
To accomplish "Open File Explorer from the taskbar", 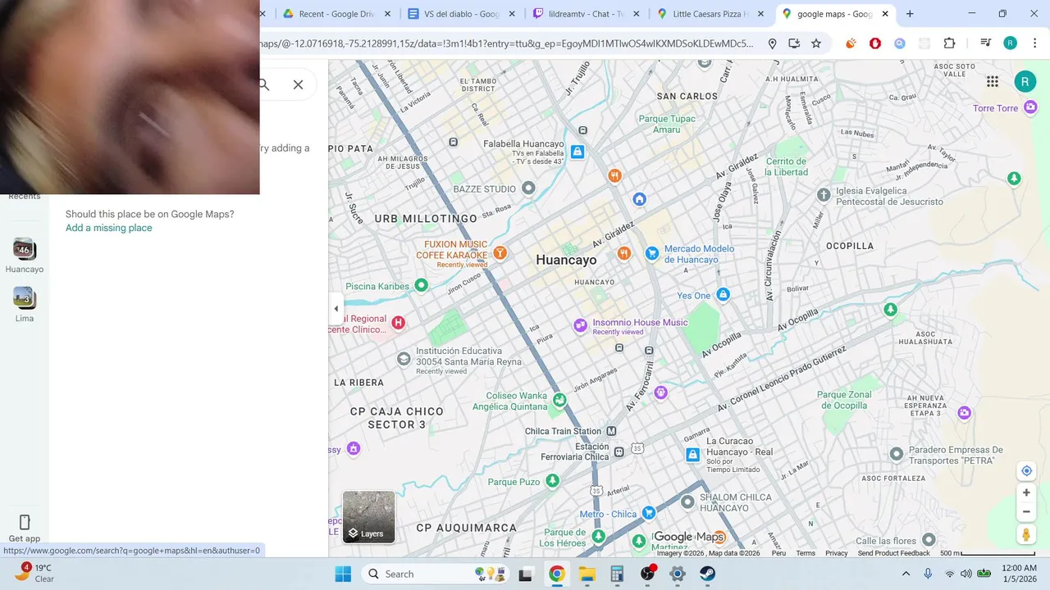I will [x=587, y=574].
